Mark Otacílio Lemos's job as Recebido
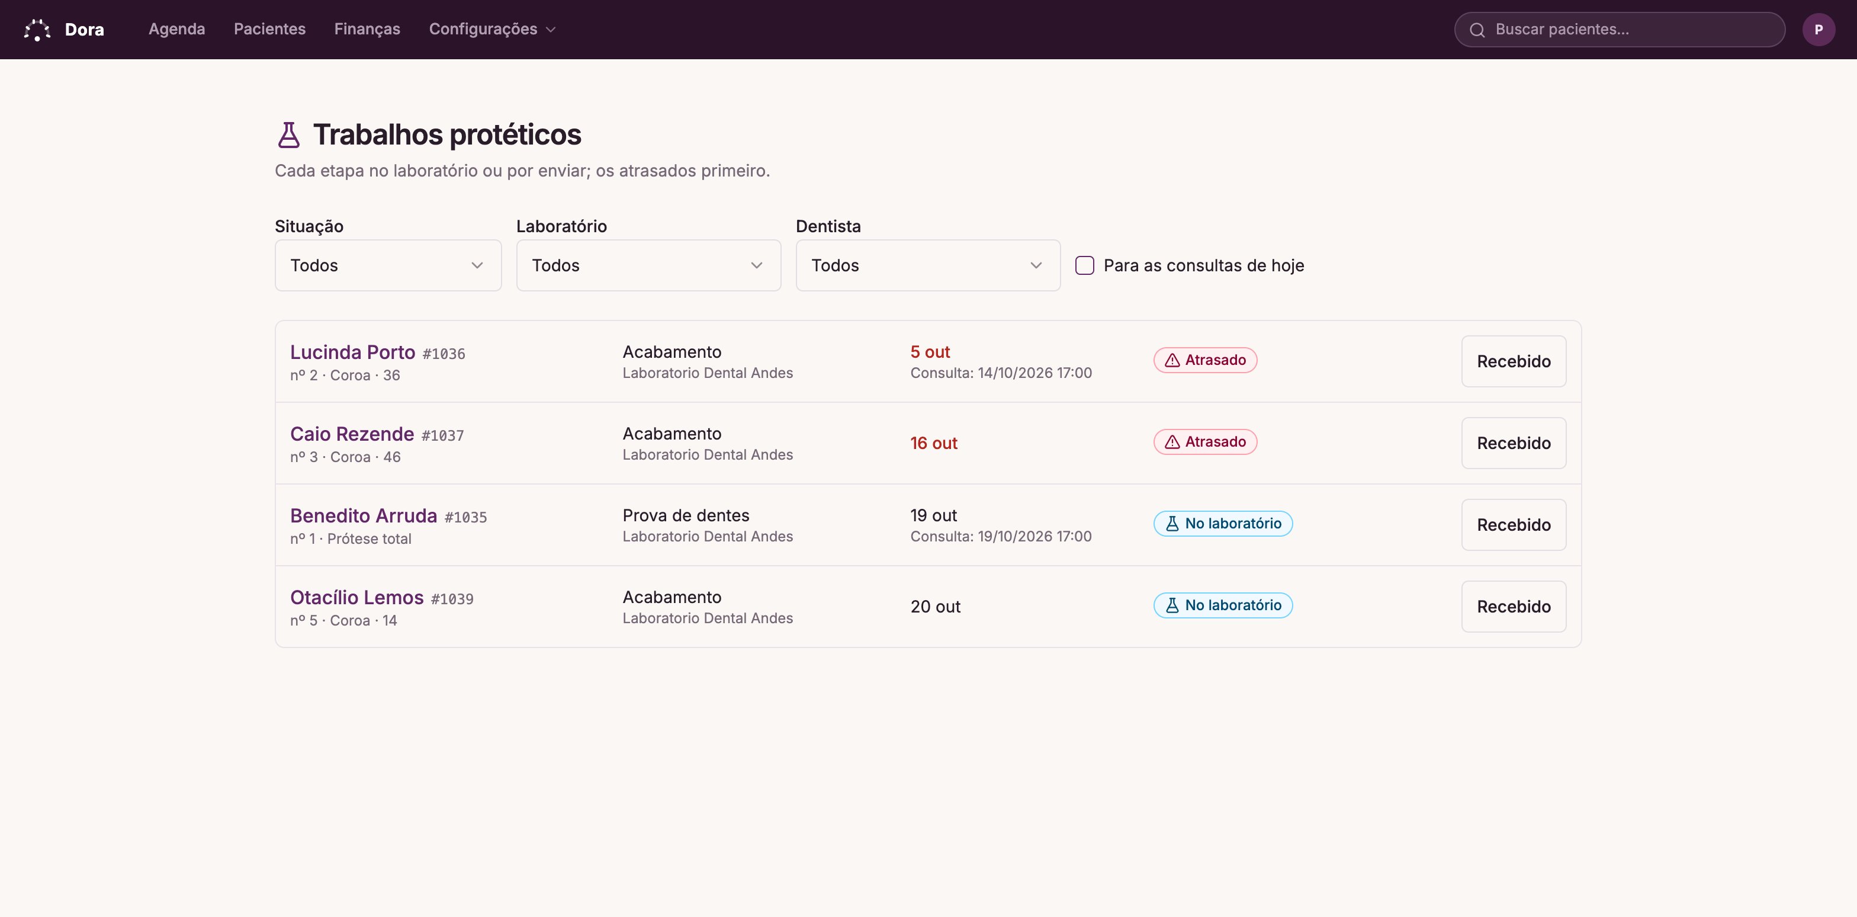Viewport: 1857px width, 917px height. [1513, 606]
